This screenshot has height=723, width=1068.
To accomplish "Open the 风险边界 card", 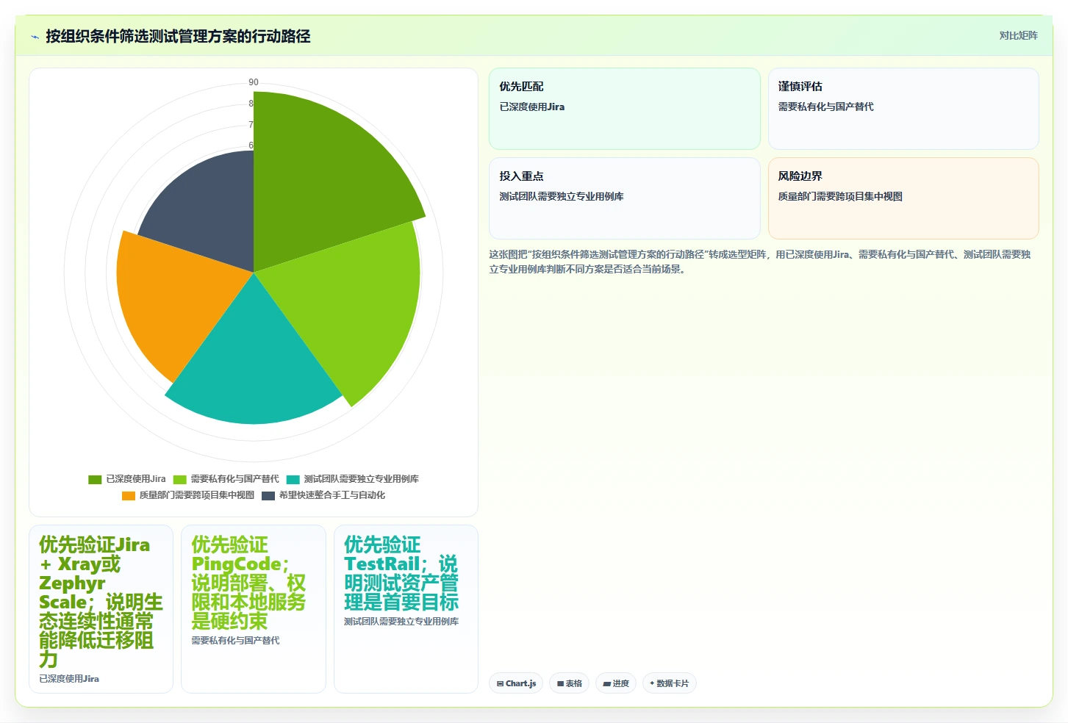I will pyautogui.click(x=903, y=198).
